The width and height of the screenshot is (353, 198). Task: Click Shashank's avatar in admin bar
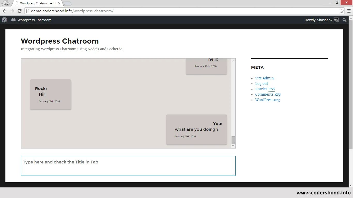[336, 20]
